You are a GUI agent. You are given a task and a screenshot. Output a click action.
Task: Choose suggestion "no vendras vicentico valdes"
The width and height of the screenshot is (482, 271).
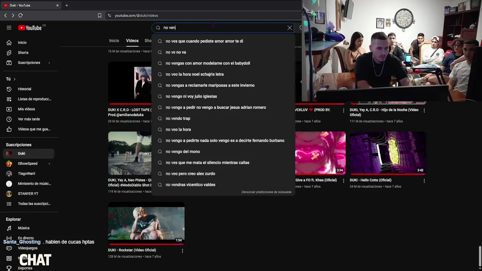223,185
